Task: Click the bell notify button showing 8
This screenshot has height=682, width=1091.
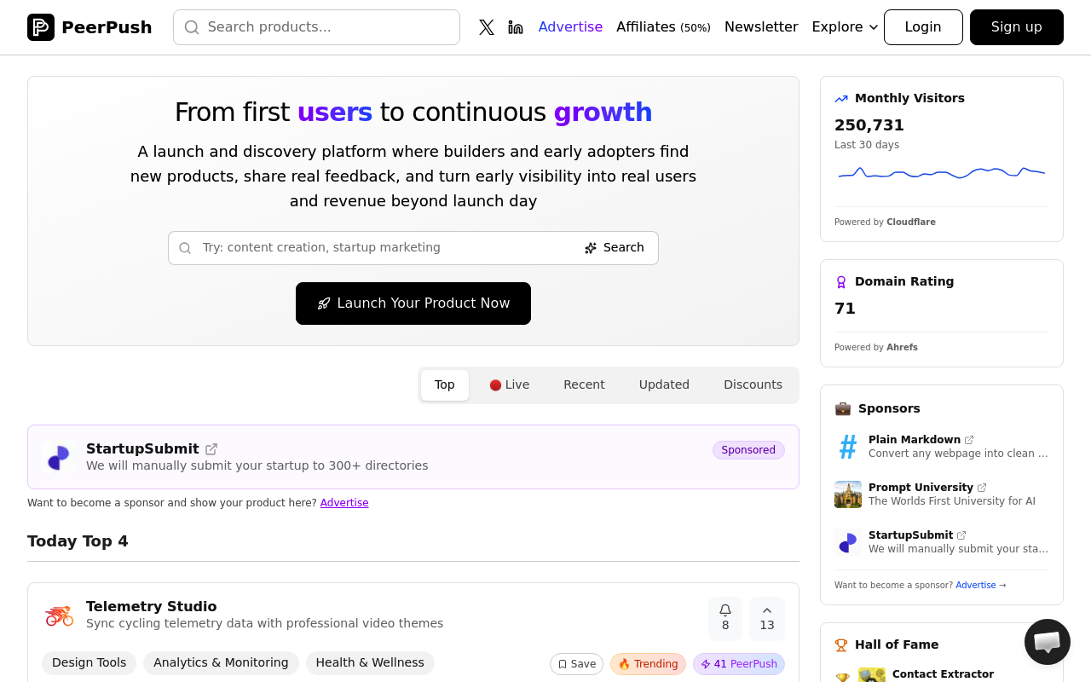Action: point(725,618)
